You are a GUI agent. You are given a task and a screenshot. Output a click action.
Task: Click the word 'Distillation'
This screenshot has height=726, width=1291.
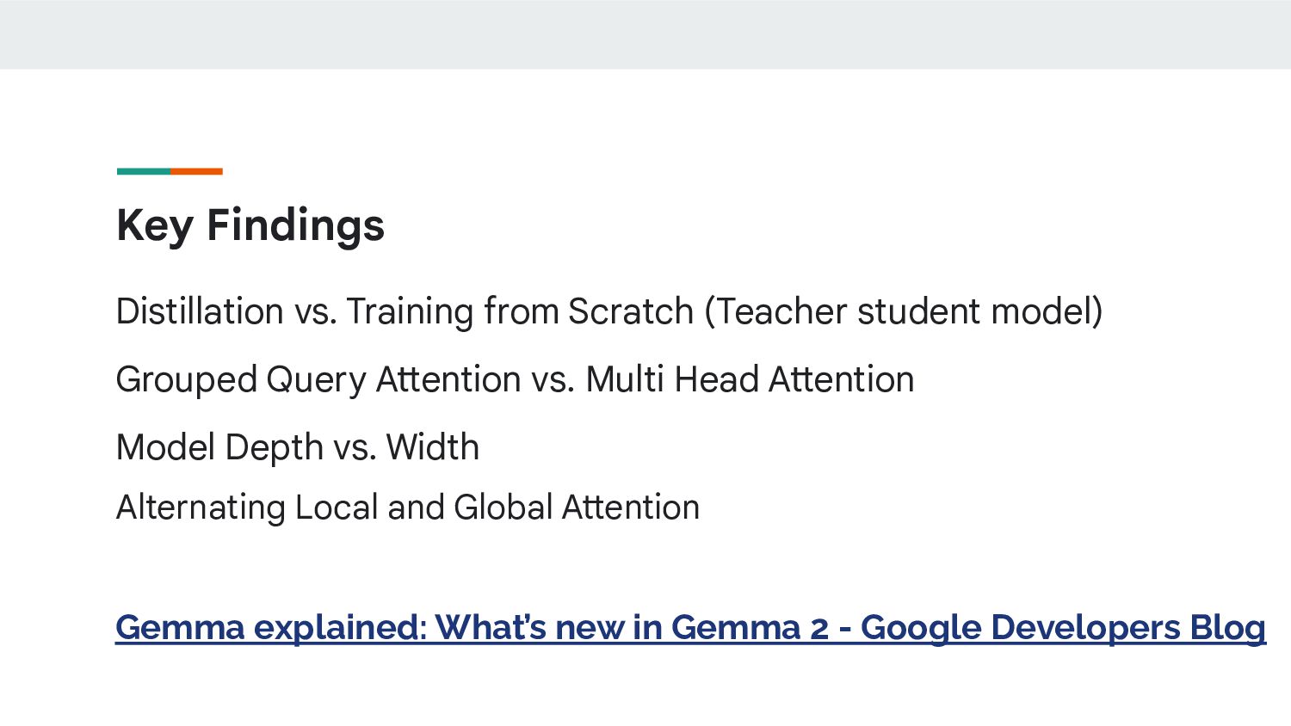click(x=200, y=311)
